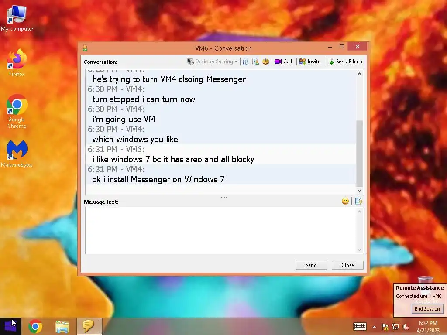Click the splitter grip above Message text
Screen dimensions: 447x335
[224, 198]
